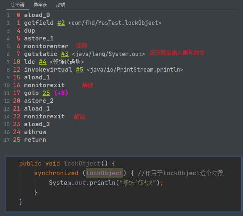Select the invokevirtual instruction word
This screenshot has height=216, width=243.
click(48, 69)
